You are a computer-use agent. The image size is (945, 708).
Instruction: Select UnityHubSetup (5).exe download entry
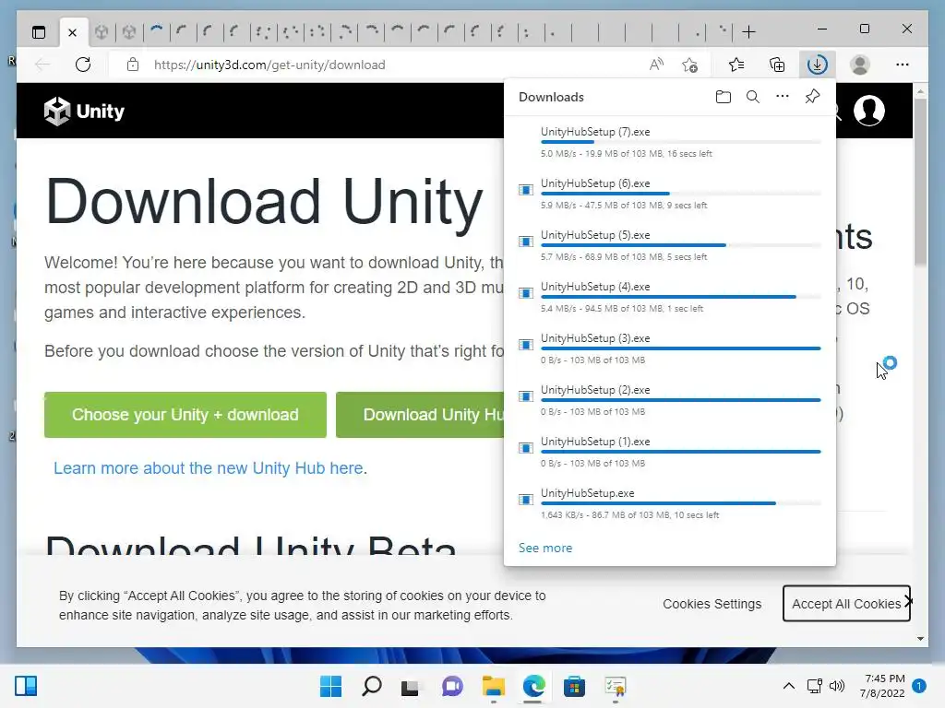click(x=670, y=245)
